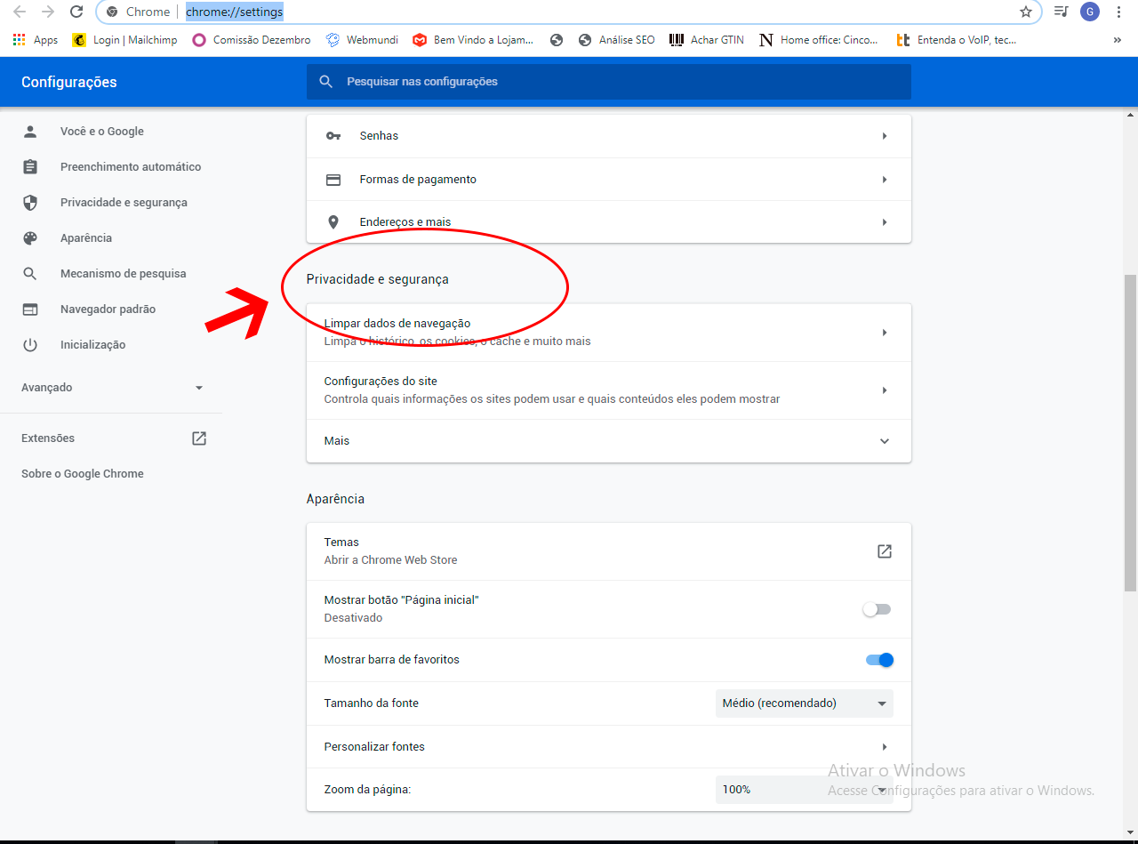Open the Zoom da página dropdown
The width and height of the screenshot is (1138, 844).
click(x=804, y=790)
